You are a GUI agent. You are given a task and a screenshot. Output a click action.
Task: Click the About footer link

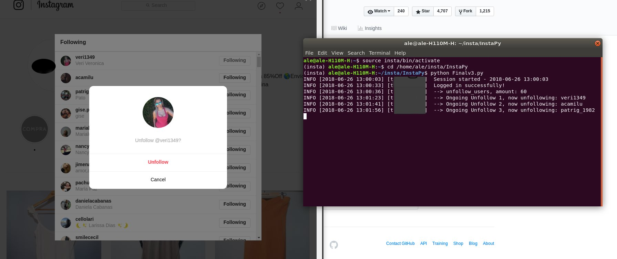(489, 244)
